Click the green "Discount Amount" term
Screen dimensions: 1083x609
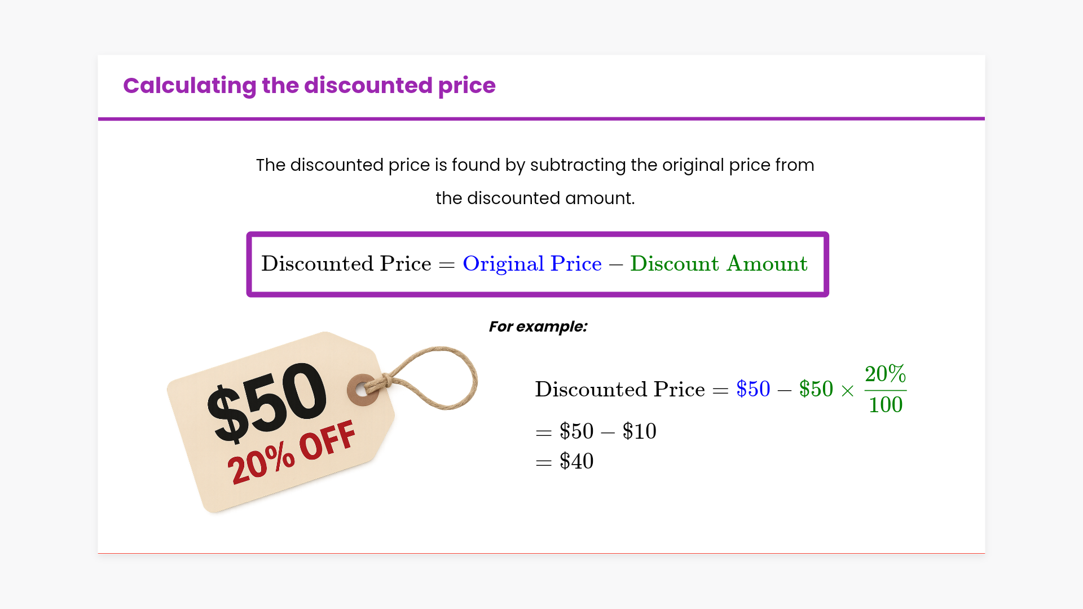719,264
